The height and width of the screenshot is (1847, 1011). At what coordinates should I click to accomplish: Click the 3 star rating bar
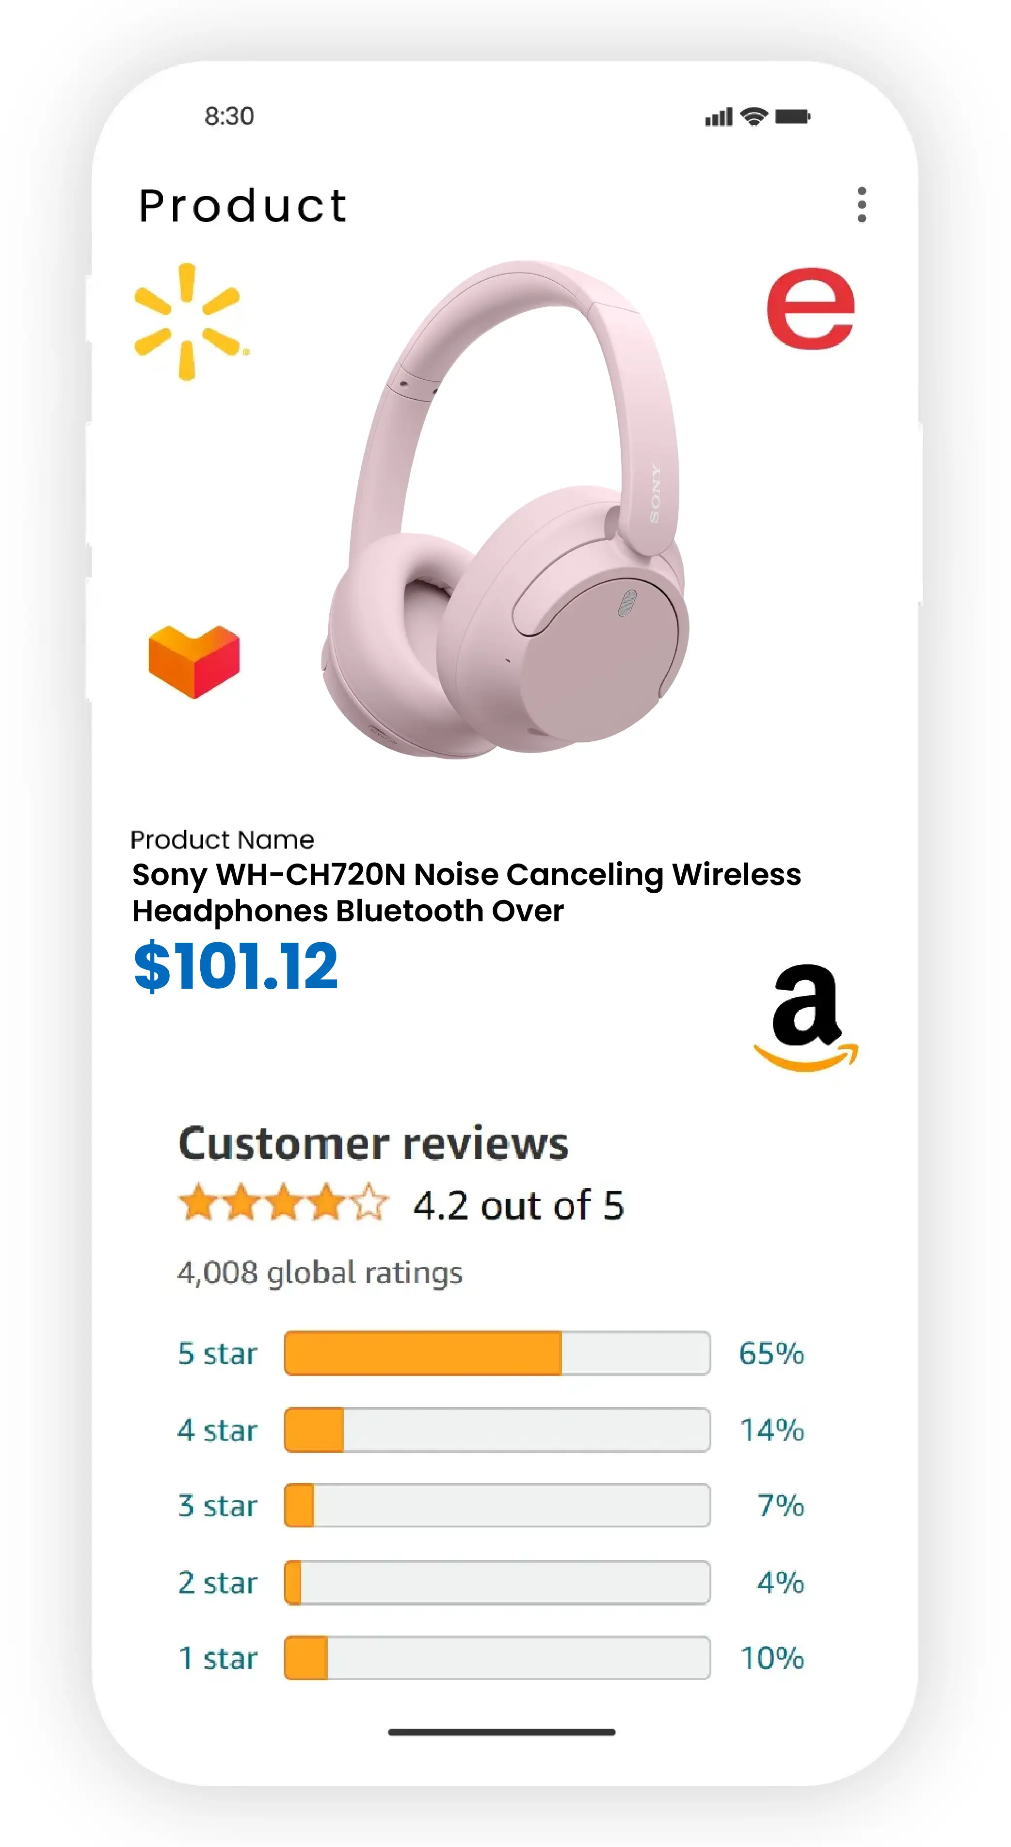[497, 1506]
